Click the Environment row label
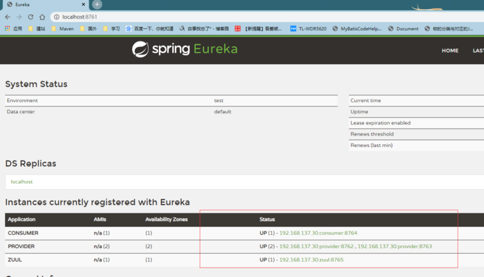Screen dimensions: 484x277 pyautogui.click(x=22, y=101)
